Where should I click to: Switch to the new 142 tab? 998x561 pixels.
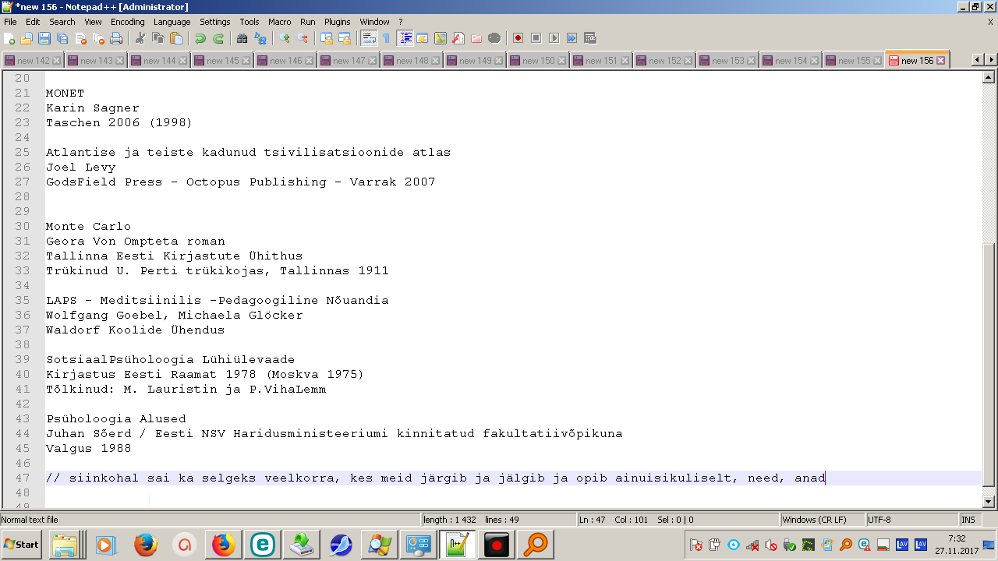33,61
